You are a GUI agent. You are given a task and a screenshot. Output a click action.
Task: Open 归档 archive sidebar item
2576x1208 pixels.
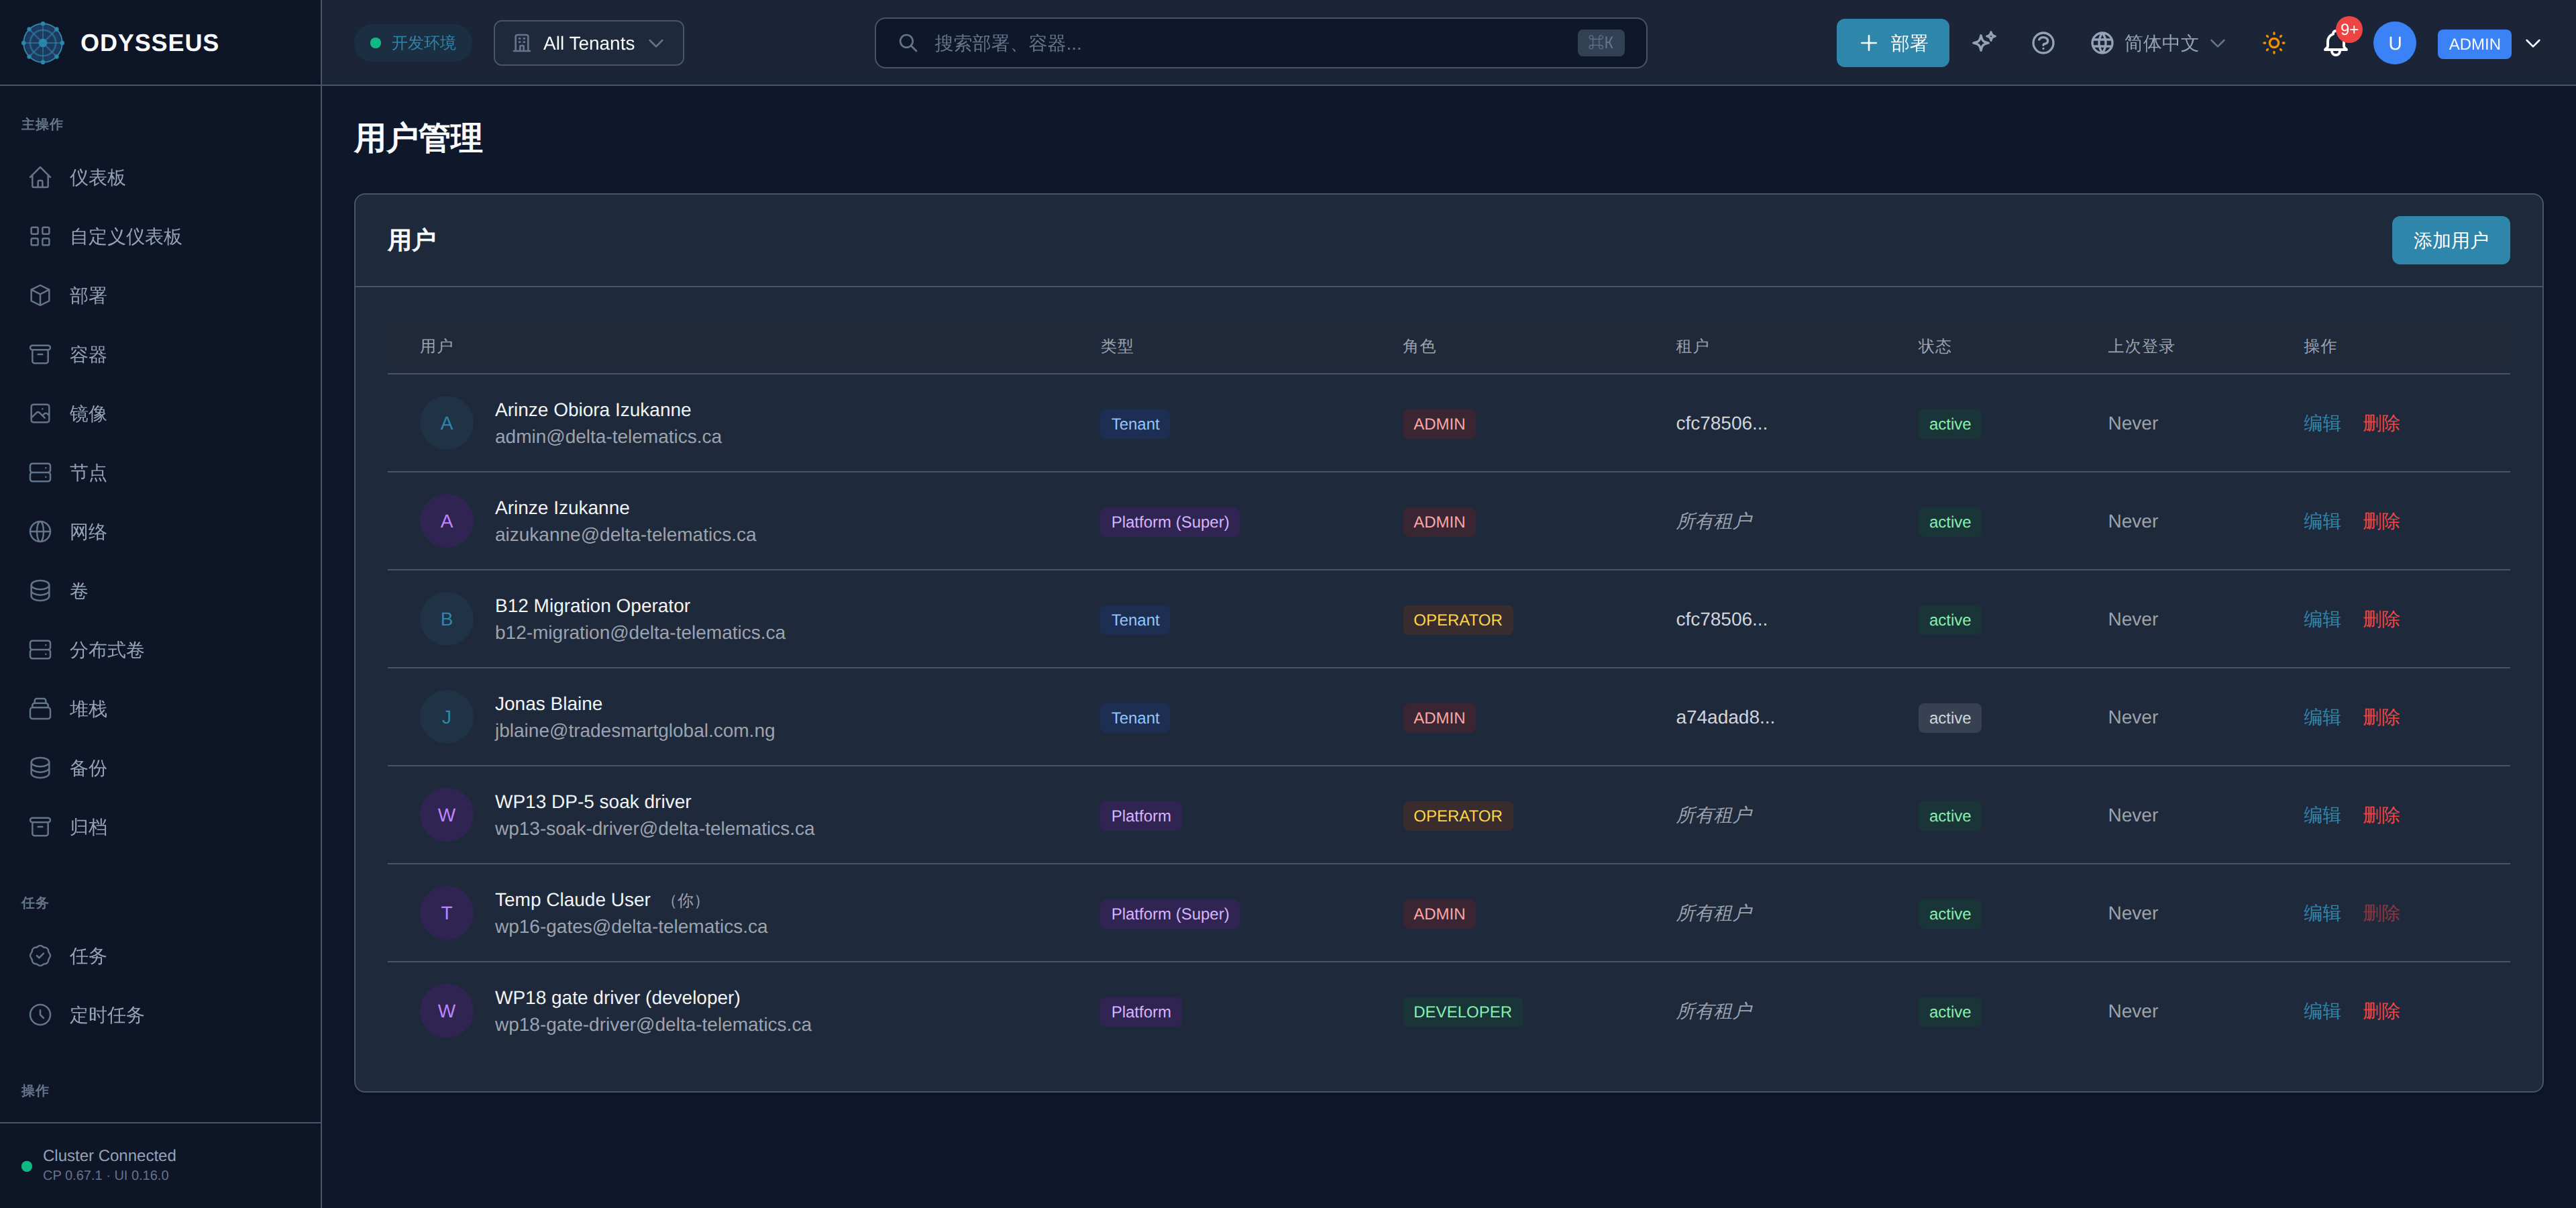[160, 827]
